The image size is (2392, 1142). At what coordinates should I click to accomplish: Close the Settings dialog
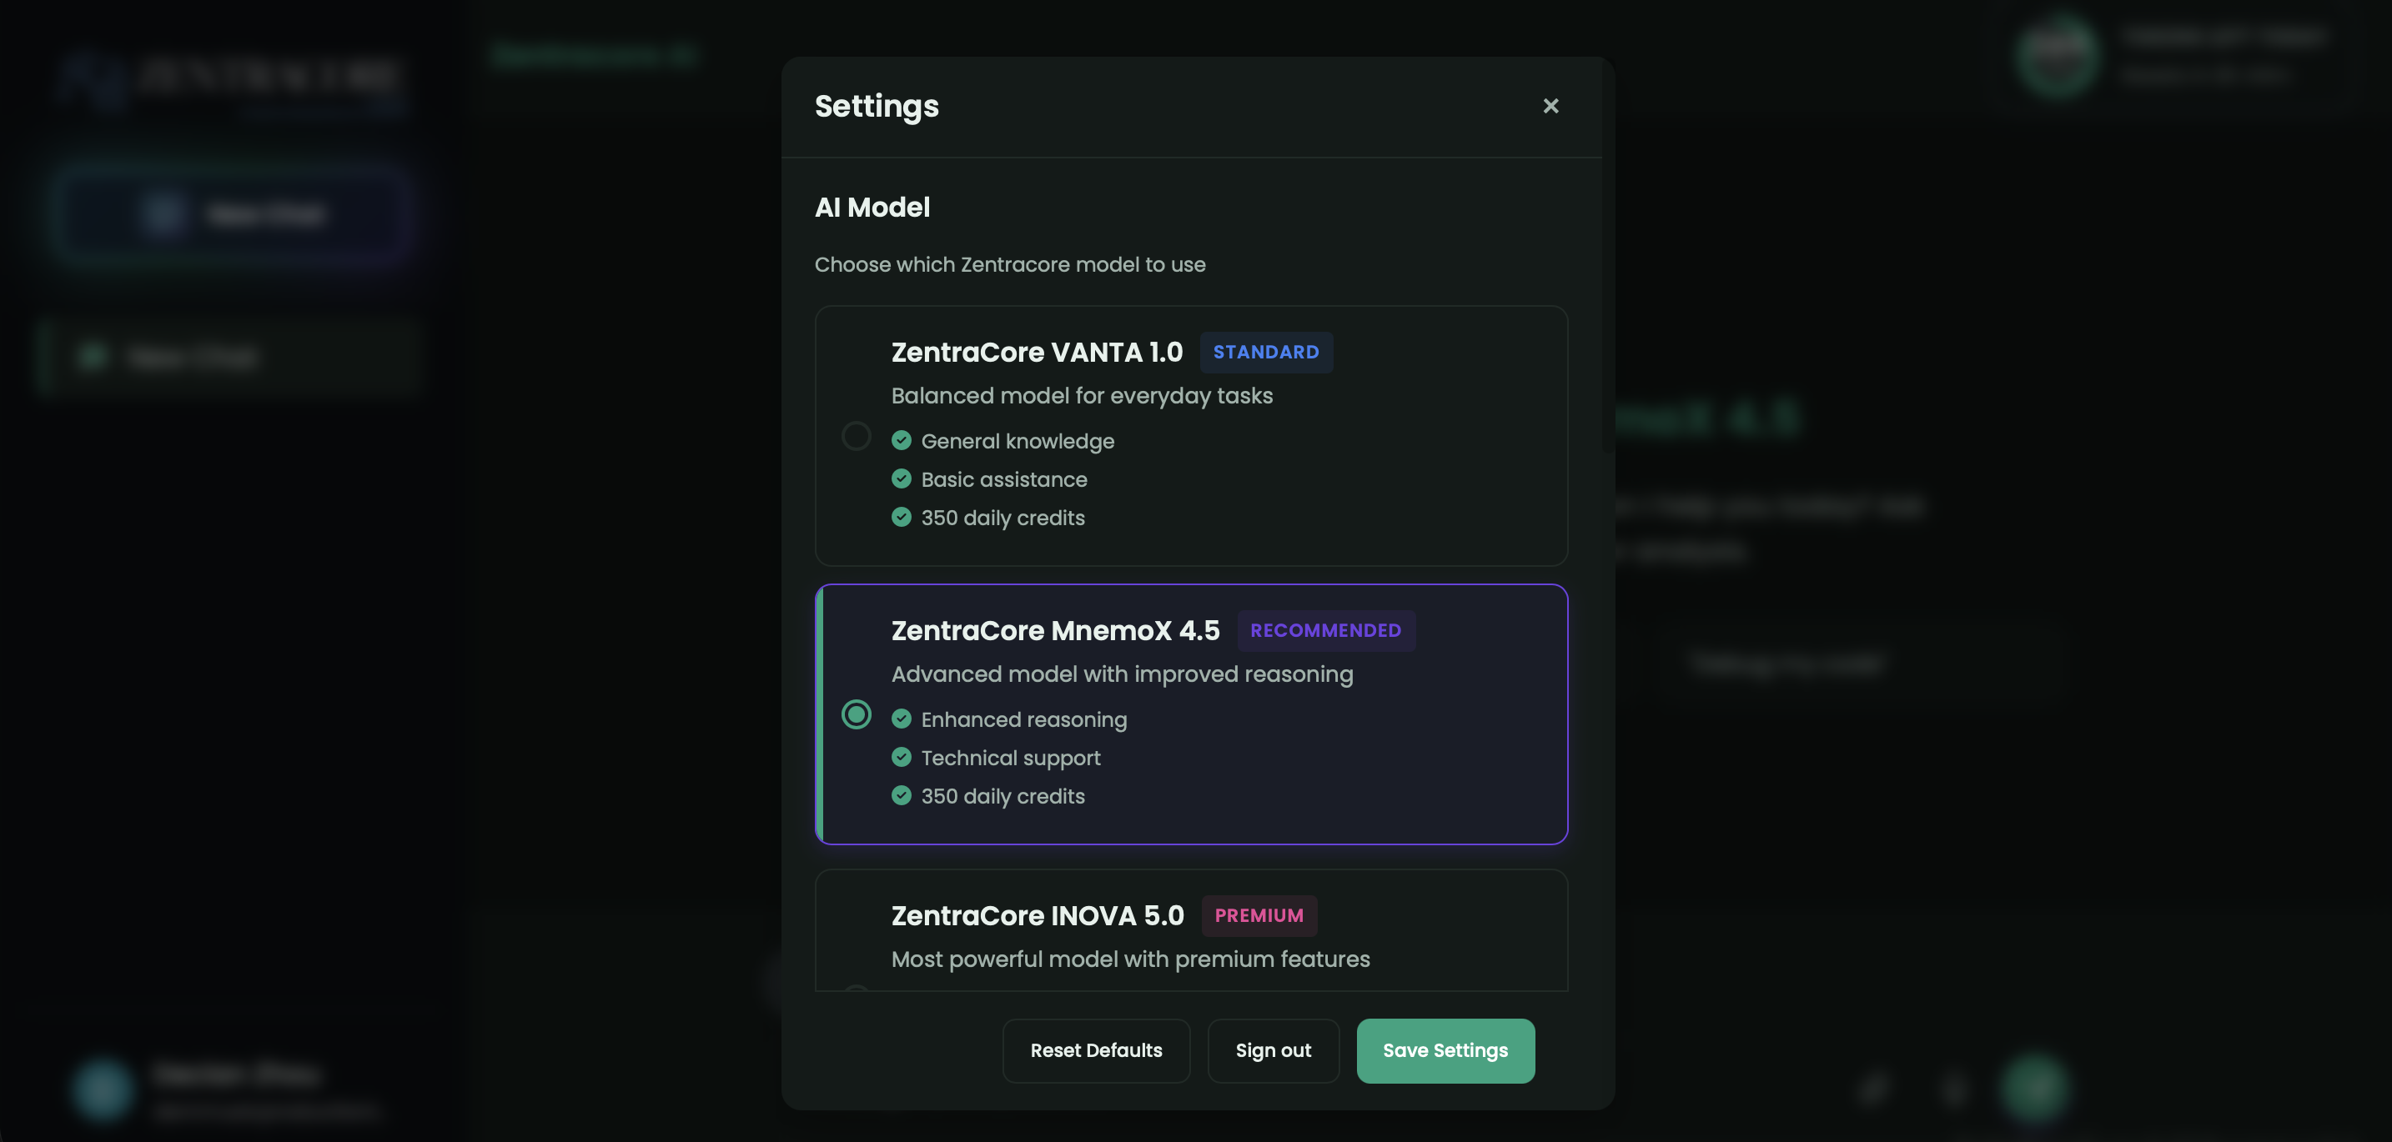[x=1550, y=106]
